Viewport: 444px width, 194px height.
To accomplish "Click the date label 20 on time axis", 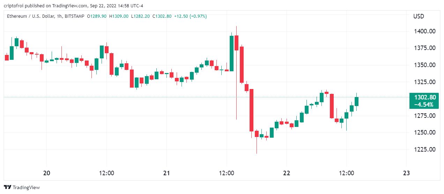I will [46, 173].
